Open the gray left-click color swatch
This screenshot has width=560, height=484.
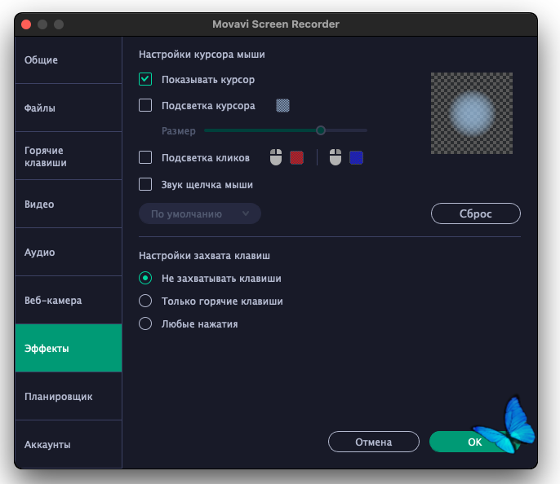(x=296, y=157)
